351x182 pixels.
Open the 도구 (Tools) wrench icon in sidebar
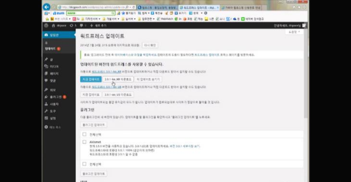tap(46, 111)
